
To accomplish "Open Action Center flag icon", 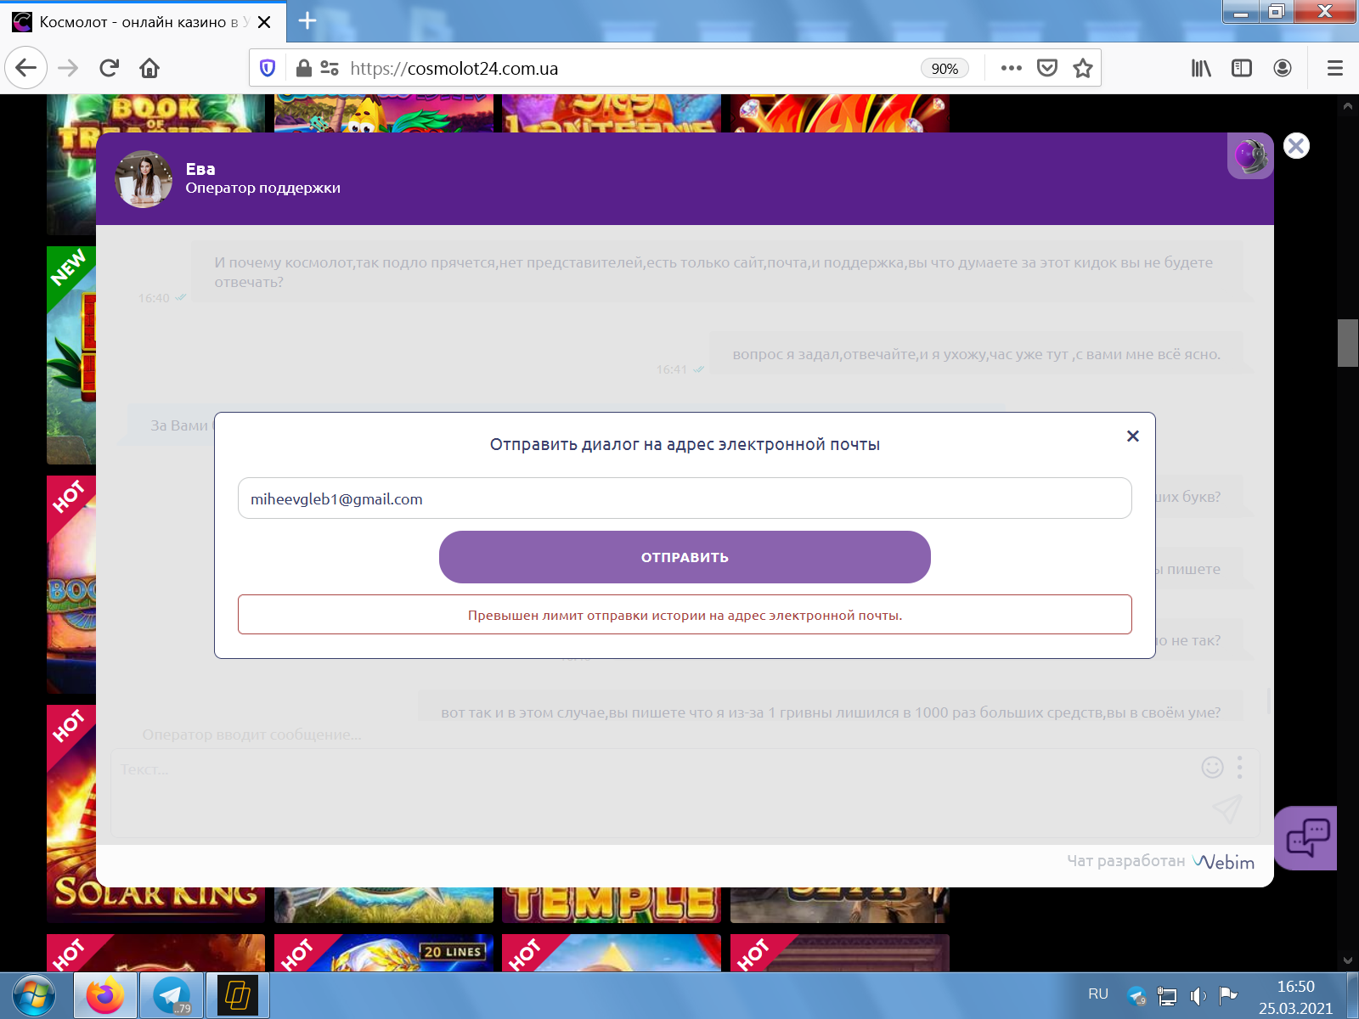I will pos(1228,994).
